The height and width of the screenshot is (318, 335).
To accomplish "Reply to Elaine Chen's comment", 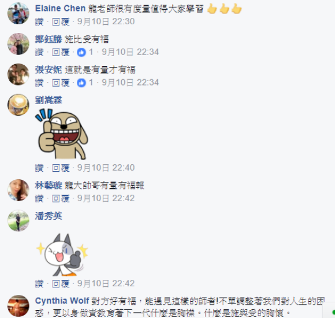I will pos(61,21).
